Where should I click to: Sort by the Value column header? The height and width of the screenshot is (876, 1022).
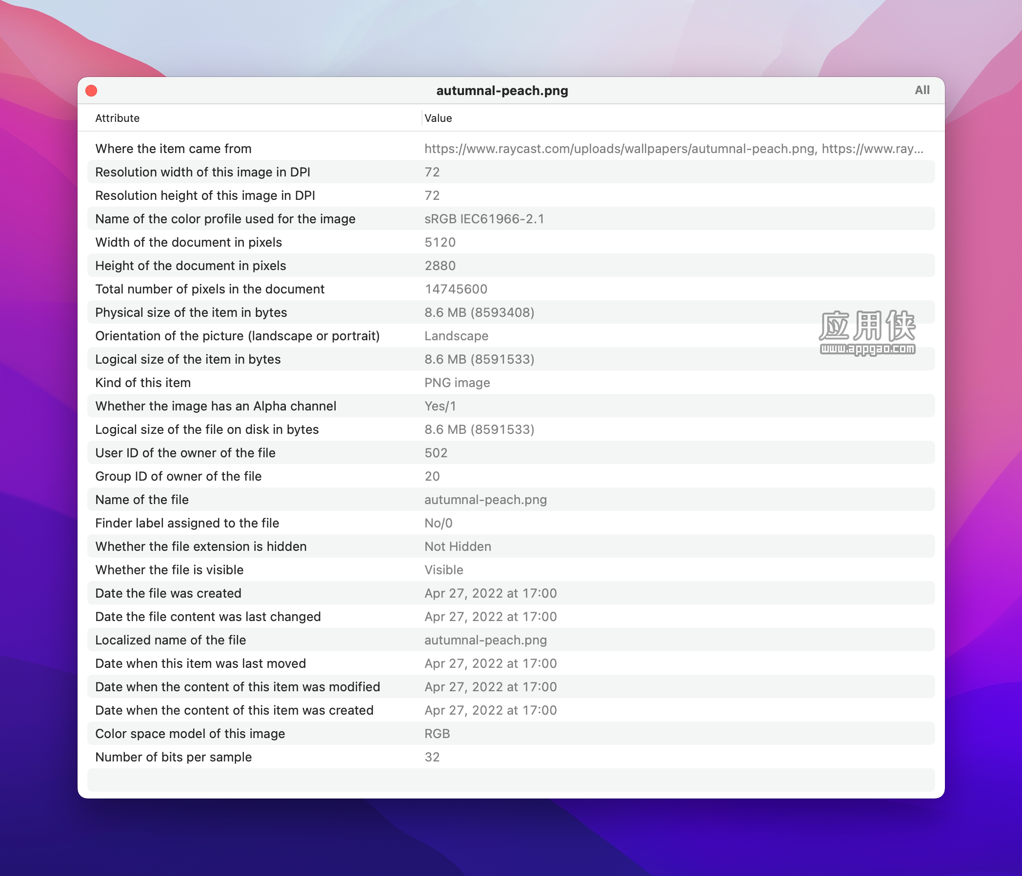[438, 118]
